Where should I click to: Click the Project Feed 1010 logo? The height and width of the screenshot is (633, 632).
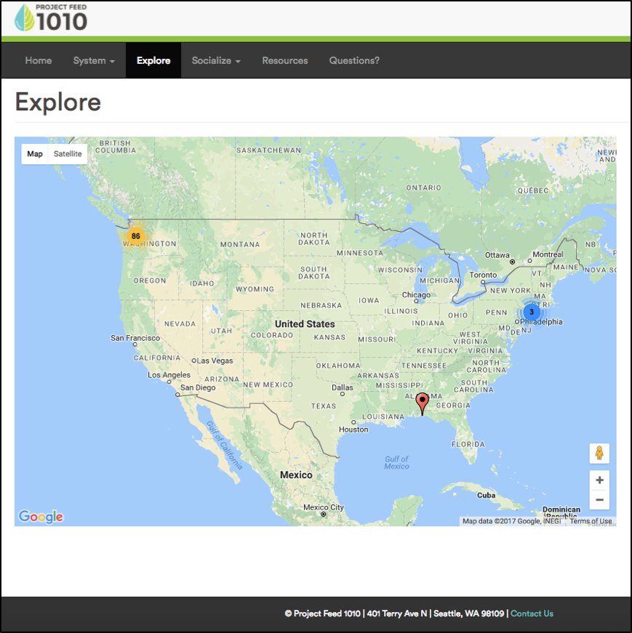pyautogui.click(x=51, y=17)
